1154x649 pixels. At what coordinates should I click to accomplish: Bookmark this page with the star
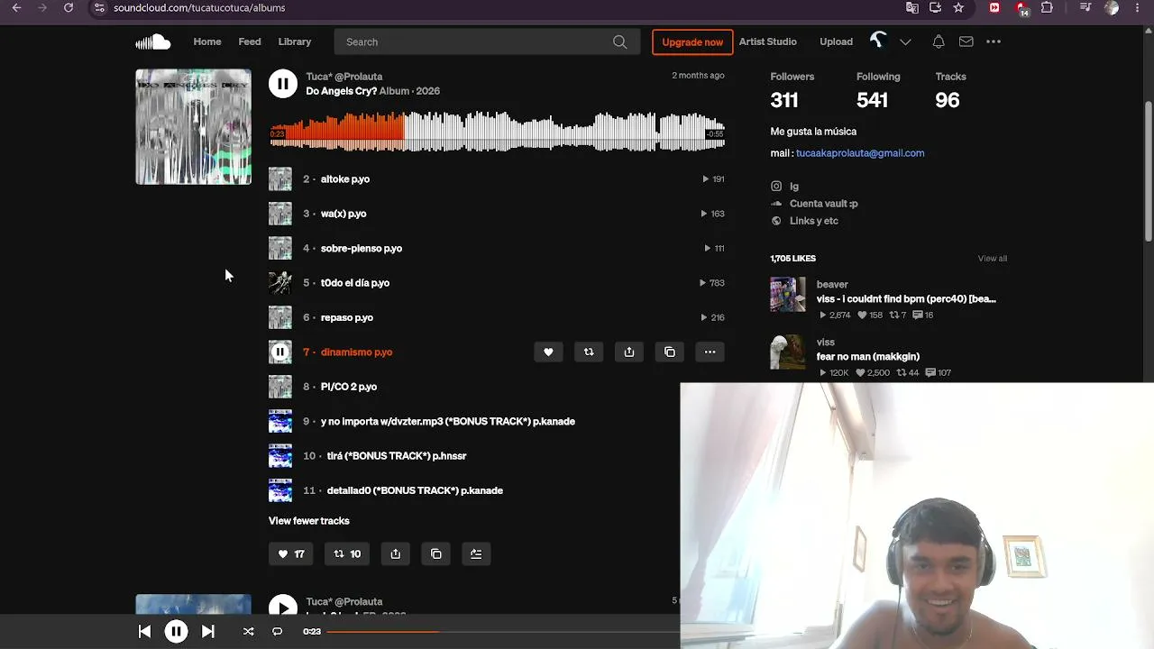pyautogui.click(x=958, y=8)
